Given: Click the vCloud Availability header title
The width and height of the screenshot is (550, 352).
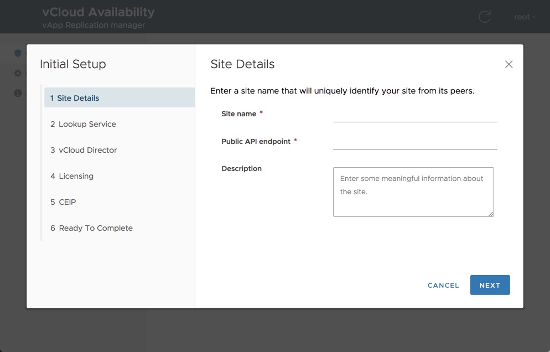Looking at the screenshot, I should point(98,12).
